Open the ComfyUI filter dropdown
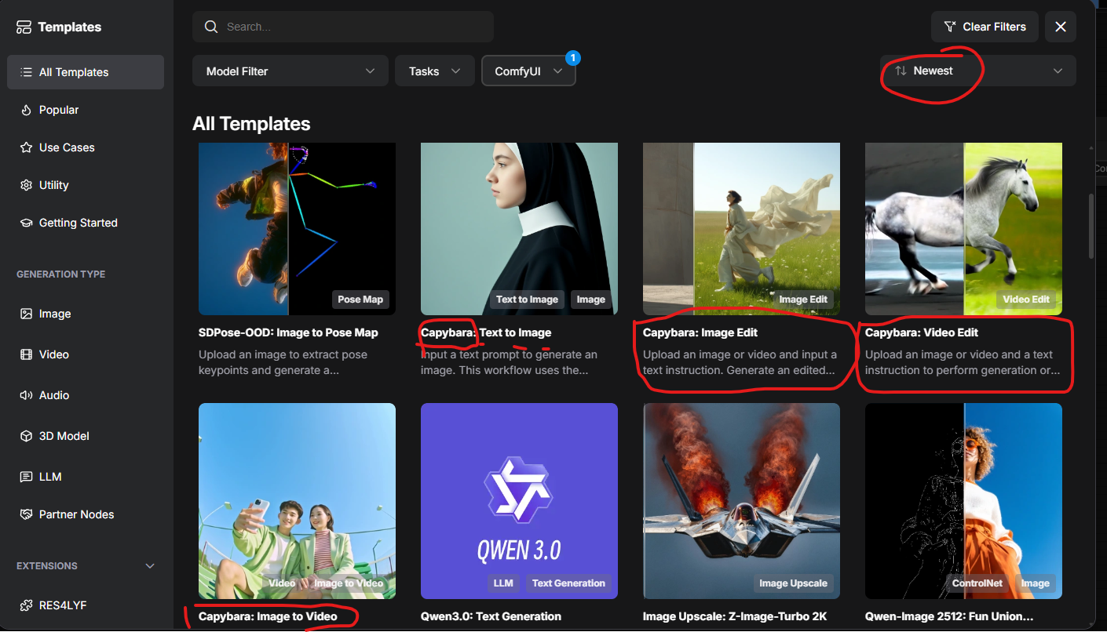The height and width of the screenshot is (632, 1107). (x=528, y=71)
